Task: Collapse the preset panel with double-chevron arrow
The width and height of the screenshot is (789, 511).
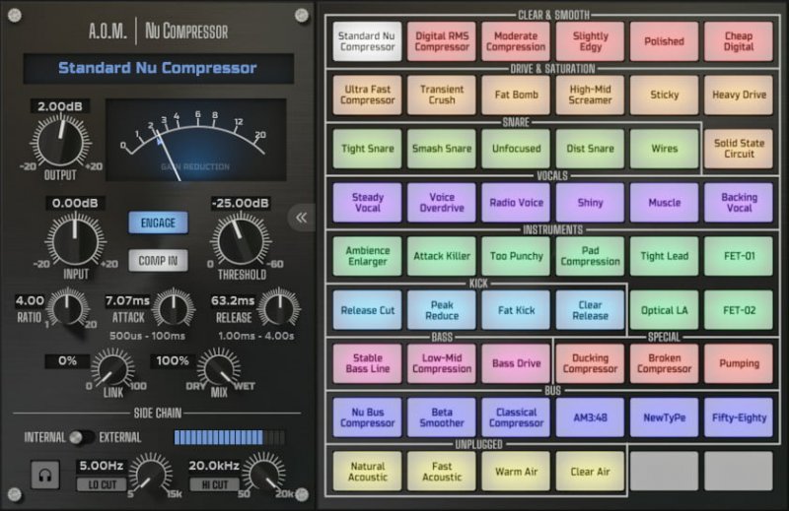Action: pyautogui.click(x=301, y=218)
